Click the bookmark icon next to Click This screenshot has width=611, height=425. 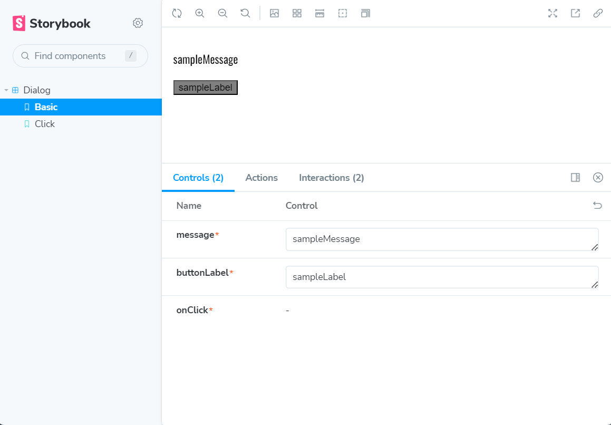point(27,123)
